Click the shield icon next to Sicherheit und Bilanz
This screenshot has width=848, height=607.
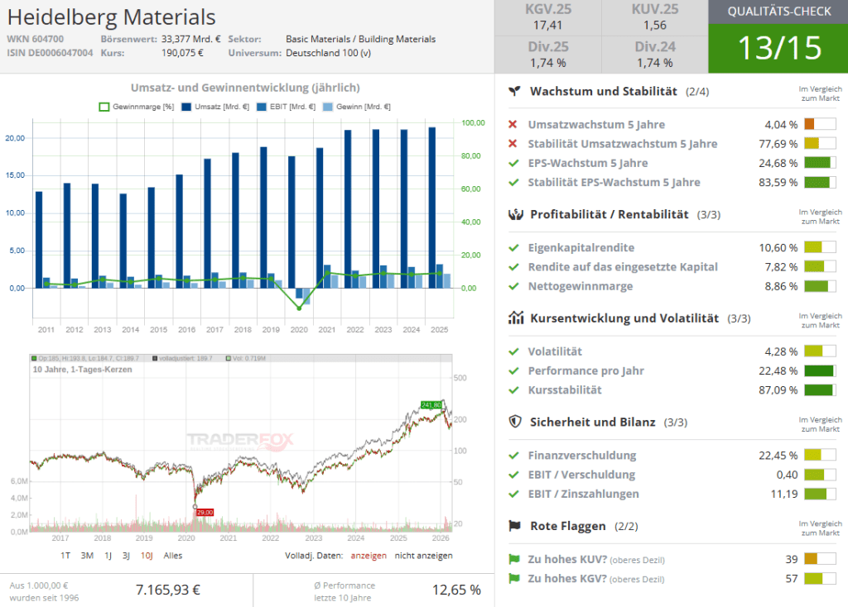(514, 422)
